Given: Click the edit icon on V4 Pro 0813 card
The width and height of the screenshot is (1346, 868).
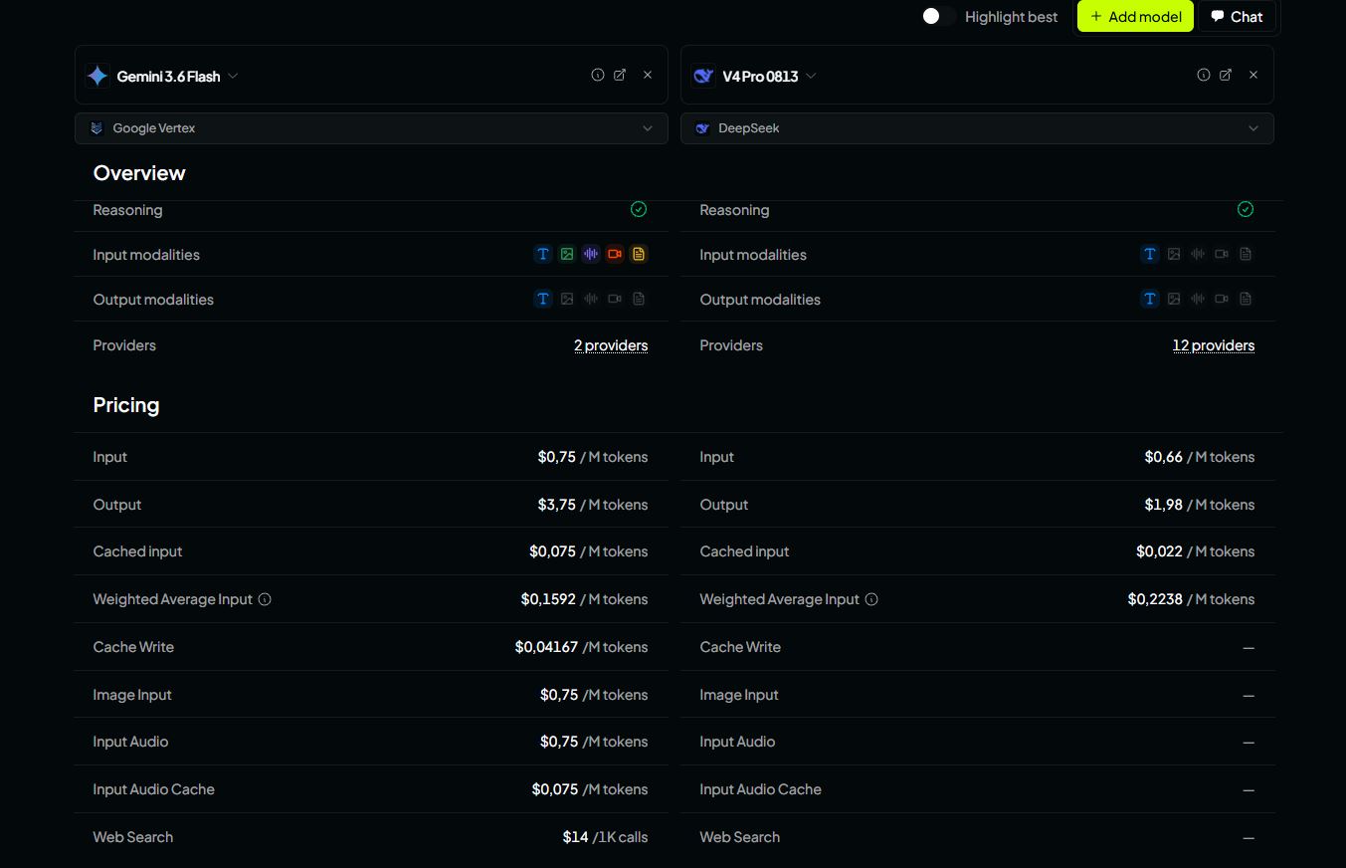Looking at the screenshot, I should click(1226, 75).
